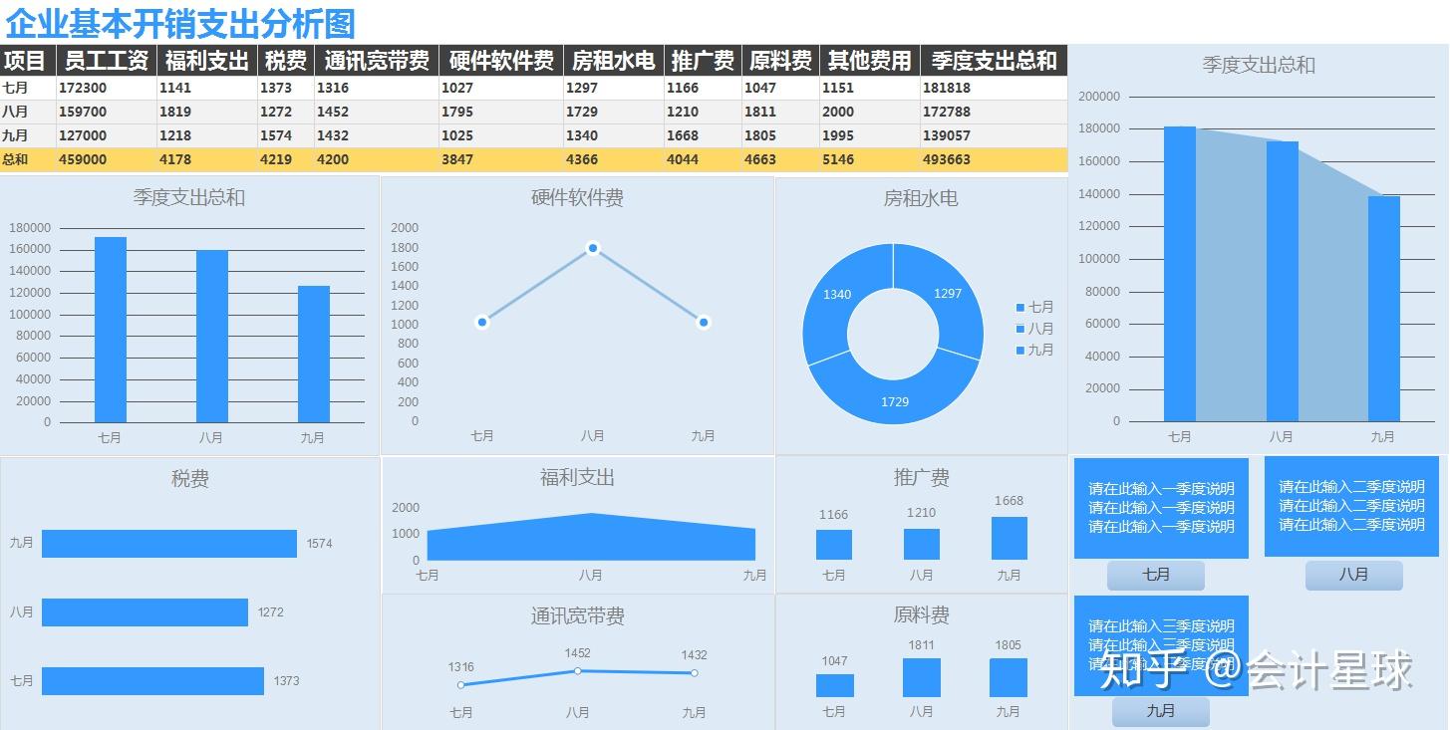Click donut segment labeled 1729

pos(894,401)
